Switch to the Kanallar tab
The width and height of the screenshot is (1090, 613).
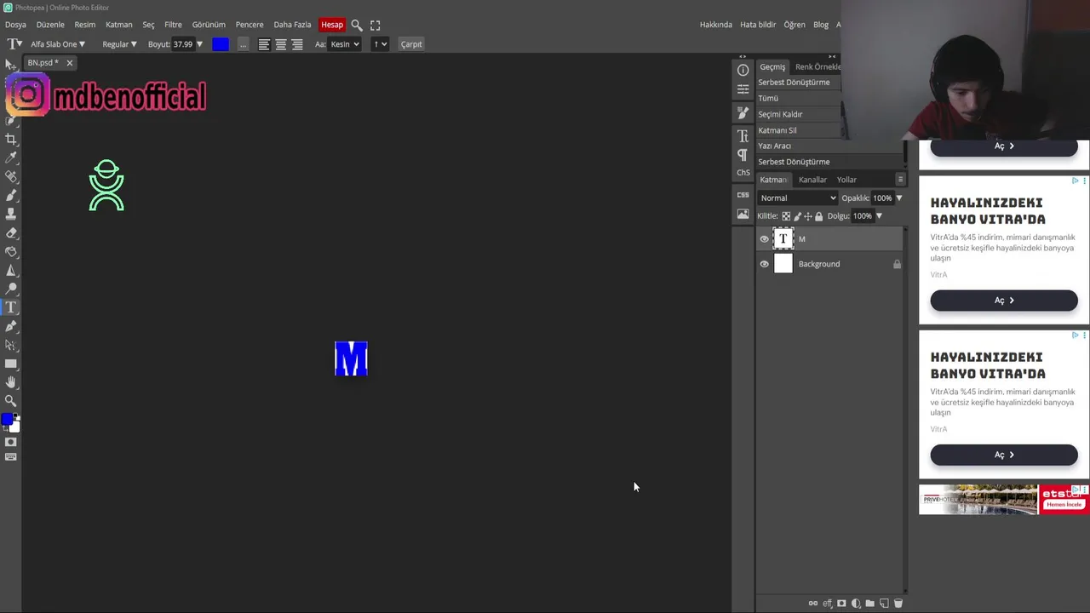coord(812,180)
